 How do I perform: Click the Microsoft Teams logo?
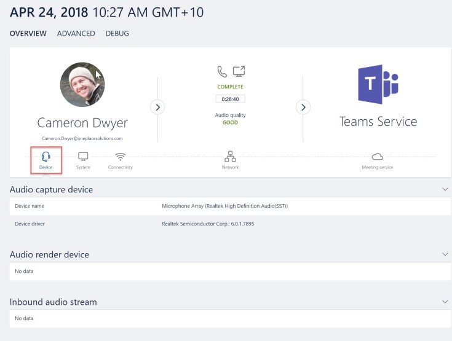(x=378, y=84)
